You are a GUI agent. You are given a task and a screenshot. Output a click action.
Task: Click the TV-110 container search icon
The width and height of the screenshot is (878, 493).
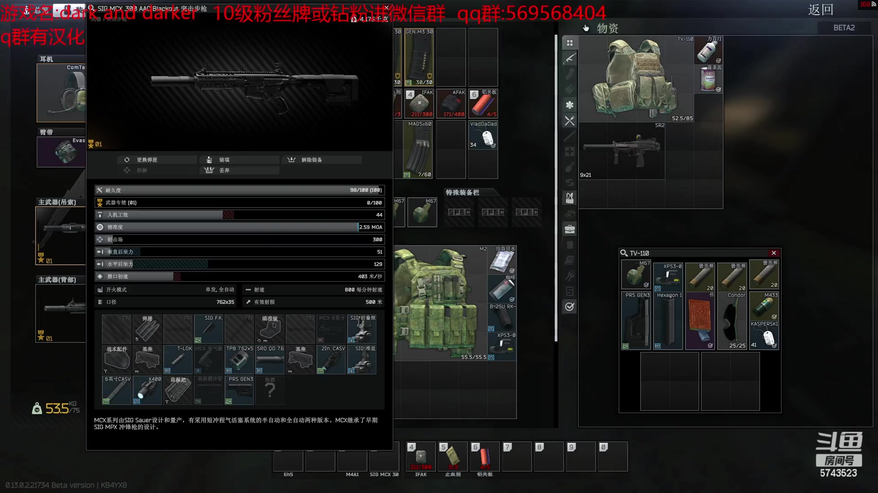tap(624, 253)
